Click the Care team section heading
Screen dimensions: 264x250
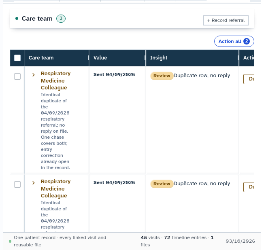(37, 19)
